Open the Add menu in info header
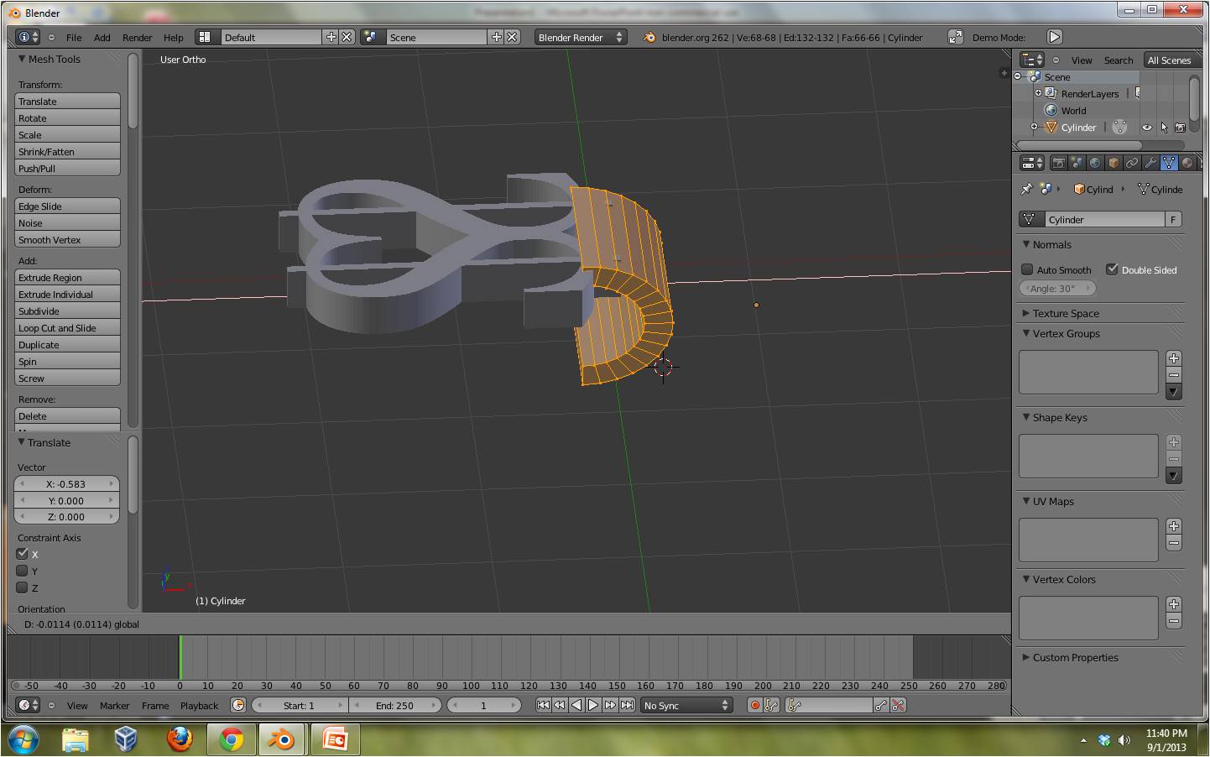Viewport: 1210px width, 757px height. coord(102,38)
